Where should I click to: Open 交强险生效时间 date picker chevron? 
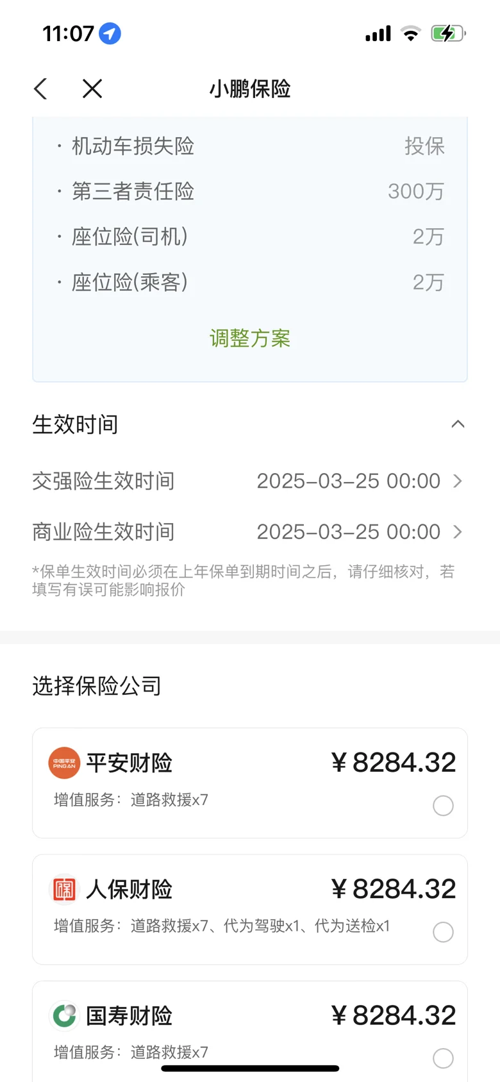(458, 481)
